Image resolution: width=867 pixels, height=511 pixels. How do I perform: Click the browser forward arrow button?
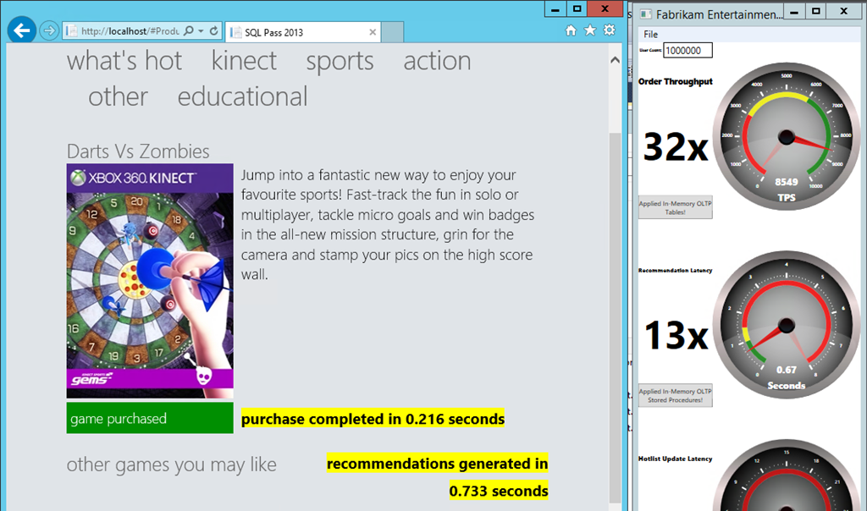[x=49, y=30]
